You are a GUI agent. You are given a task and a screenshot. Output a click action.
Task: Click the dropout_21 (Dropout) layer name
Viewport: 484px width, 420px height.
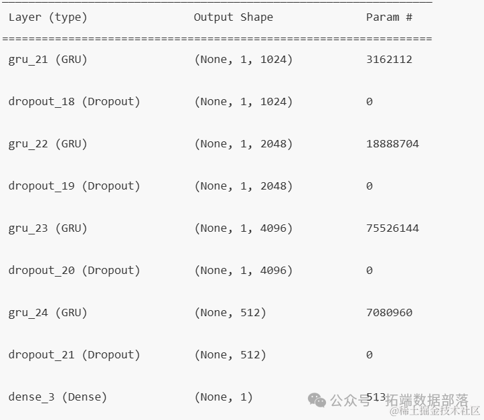(74, 355)
